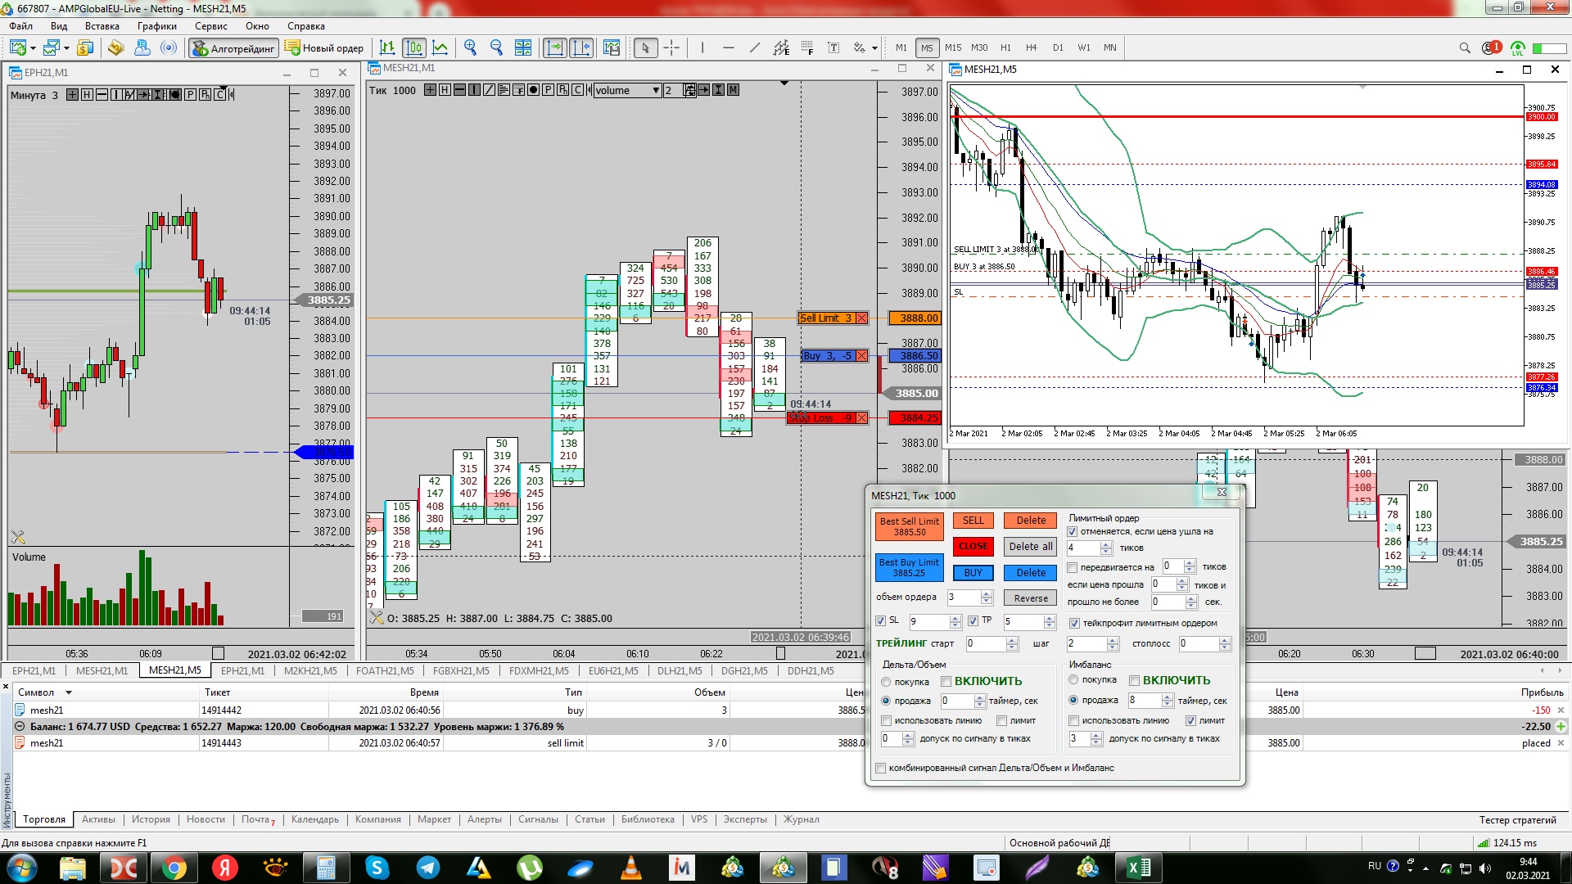1572x884 pixels.
Task: Switch chart to candlestick display
Action: tap(414, 47)
